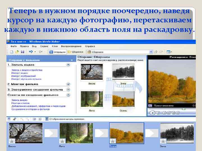202x151 pixels.
Task: Open the Монтаж клипов tip link
Action: click(x=20, y=103)
